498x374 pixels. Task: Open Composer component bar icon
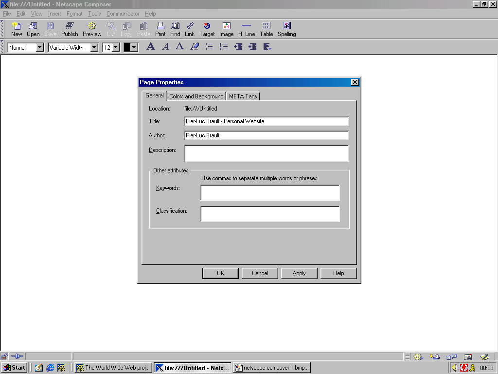click(x=484, y=357)
